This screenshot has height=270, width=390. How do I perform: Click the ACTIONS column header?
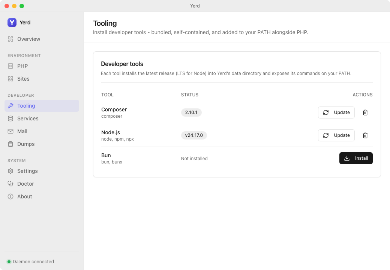[363, 95]
